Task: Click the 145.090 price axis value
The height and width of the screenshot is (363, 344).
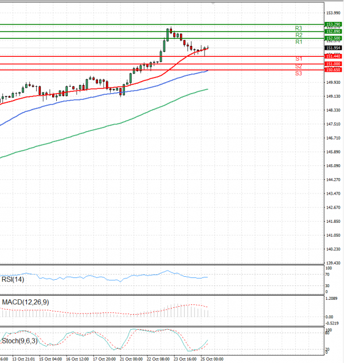Action: [333, 166]
